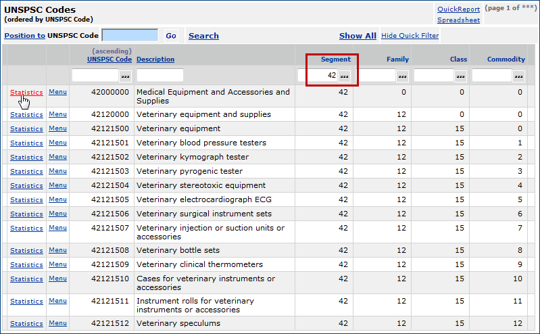Sort by Description column header
This screenshot has width=540, height=334.
point(155,59)
